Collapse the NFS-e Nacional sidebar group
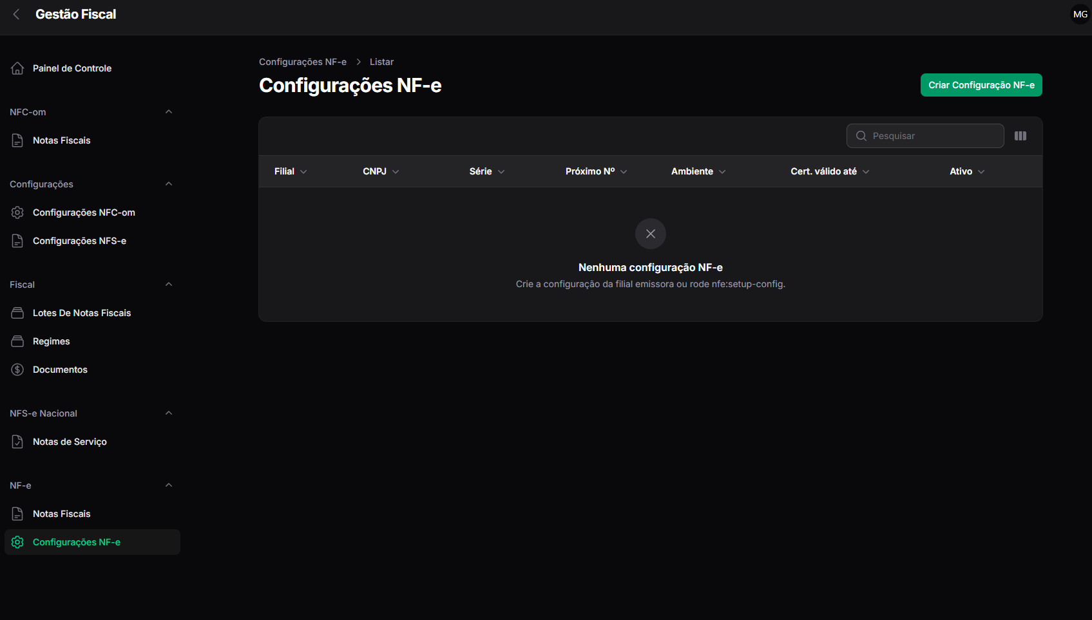 click(x=169, y=413)
